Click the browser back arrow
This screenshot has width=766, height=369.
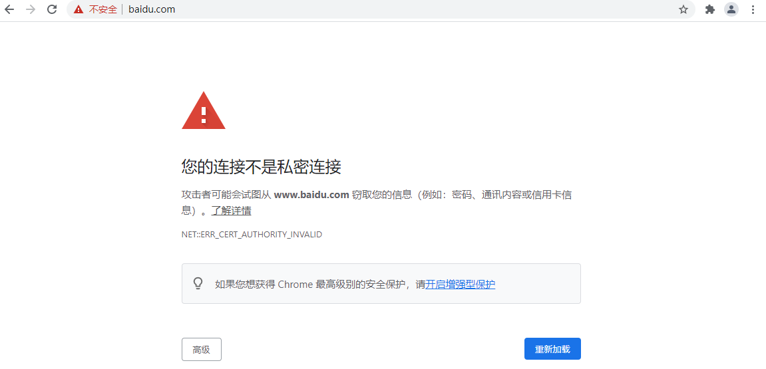pos(9,9)
